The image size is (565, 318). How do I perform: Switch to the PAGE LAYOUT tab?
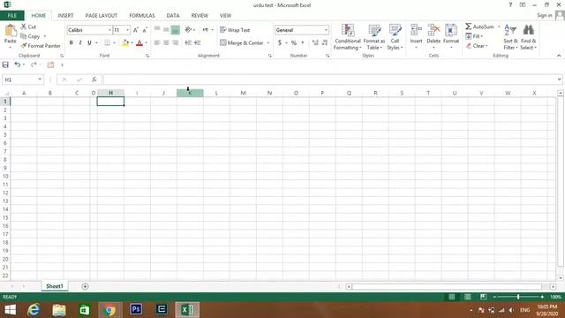tap(102, 16)
